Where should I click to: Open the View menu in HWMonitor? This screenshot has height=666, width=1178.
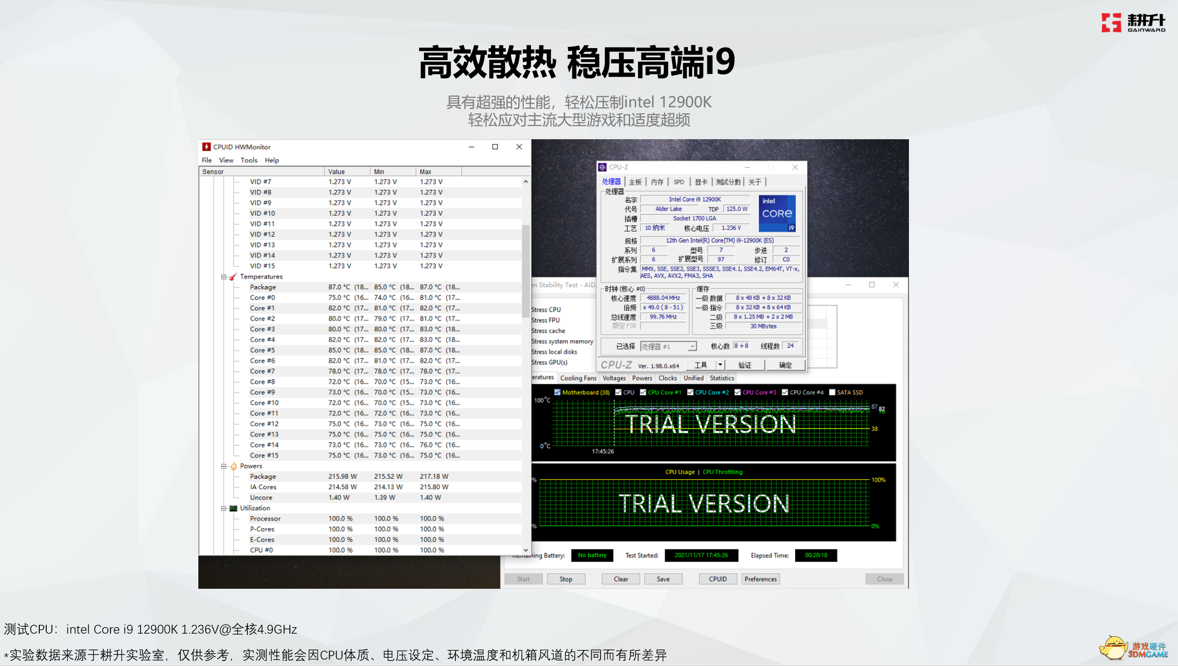coord(226,160)
